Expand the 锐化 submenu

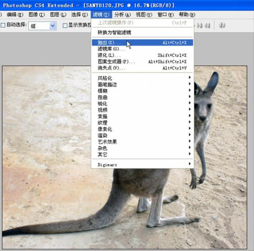click(x=142, y=103)
